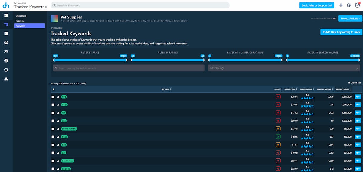Expand the Filter by Tags dropdown
The height and width of the screenshot is (172, 363).
pyautogui.click(x=284, y=68)
